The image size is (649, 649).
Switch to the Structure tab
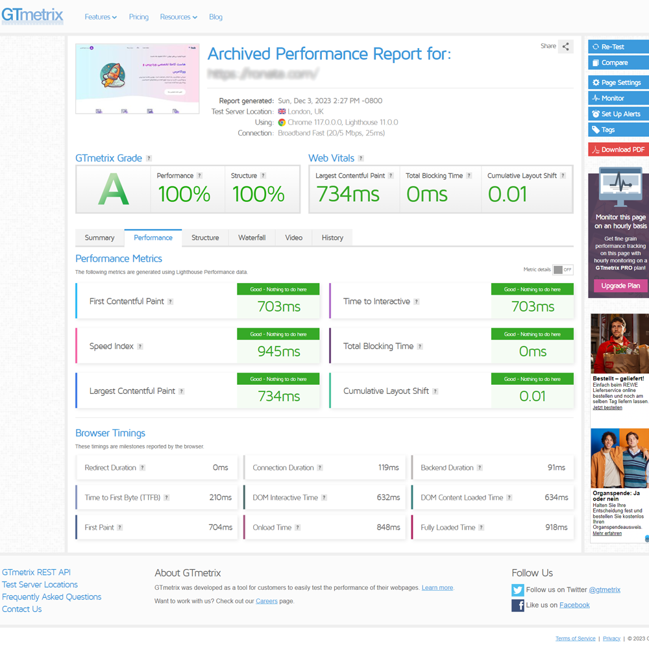[205, 238]
